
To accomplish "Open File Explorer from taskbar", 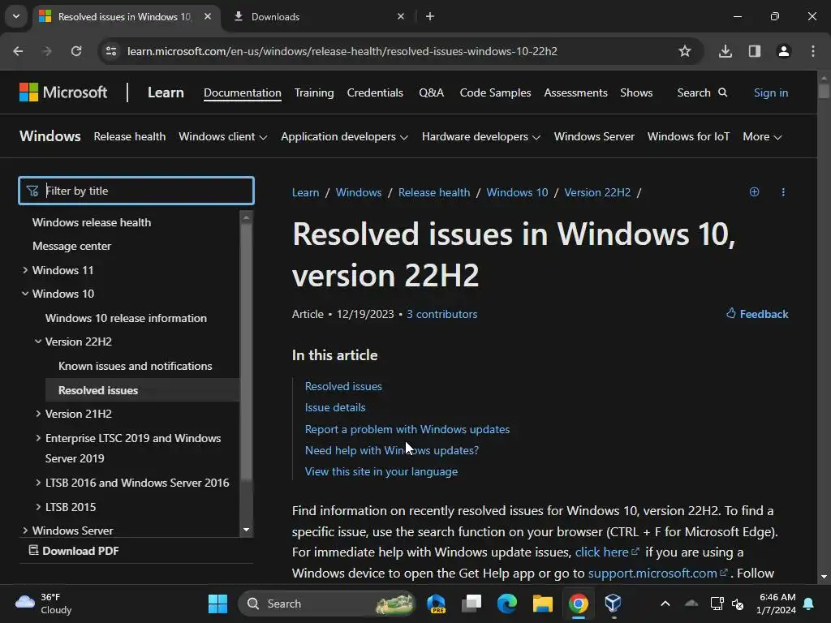I will coord(543,604).
